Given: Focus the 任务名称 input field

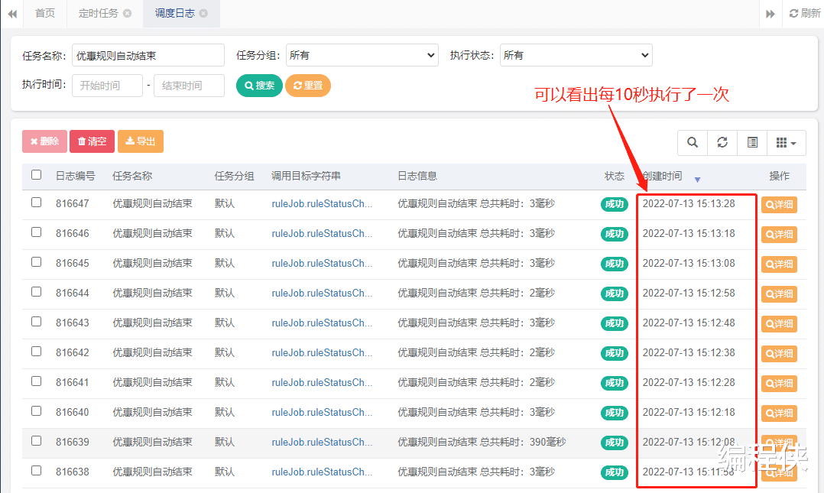Looking at the screenshot, I should click(x=148, y=55).
